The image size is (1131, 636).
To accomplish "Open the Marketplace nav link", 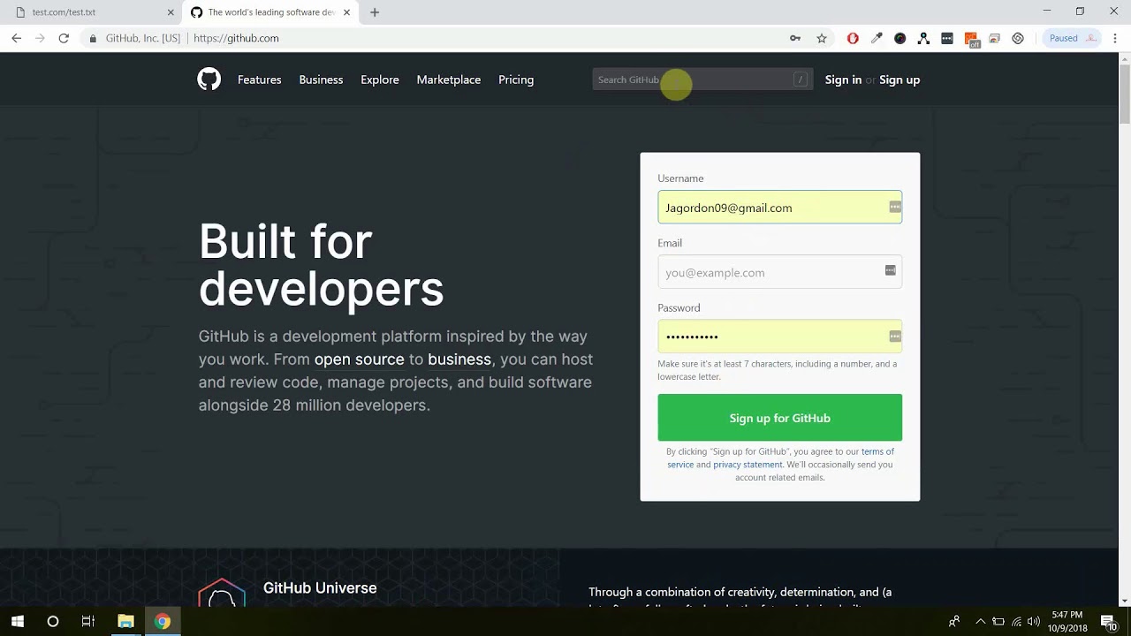I will [x=449, y=79].
